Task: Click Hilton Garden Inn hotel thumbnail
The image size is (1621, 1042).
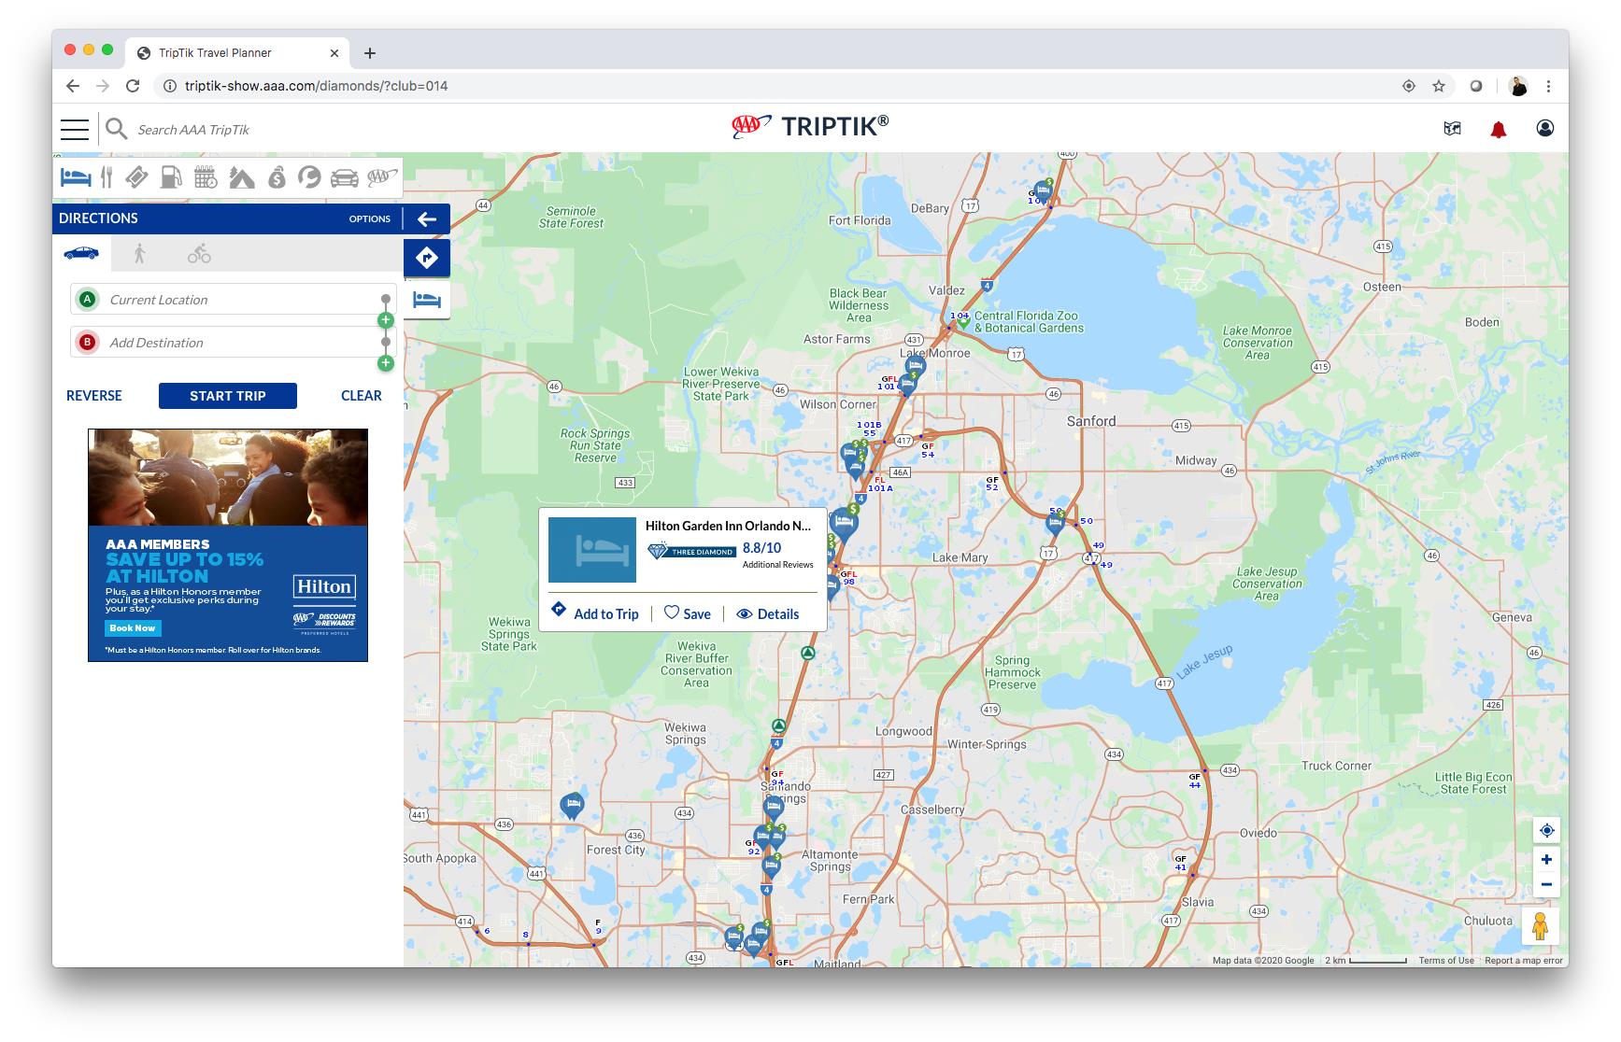Action: coord(592,550)
